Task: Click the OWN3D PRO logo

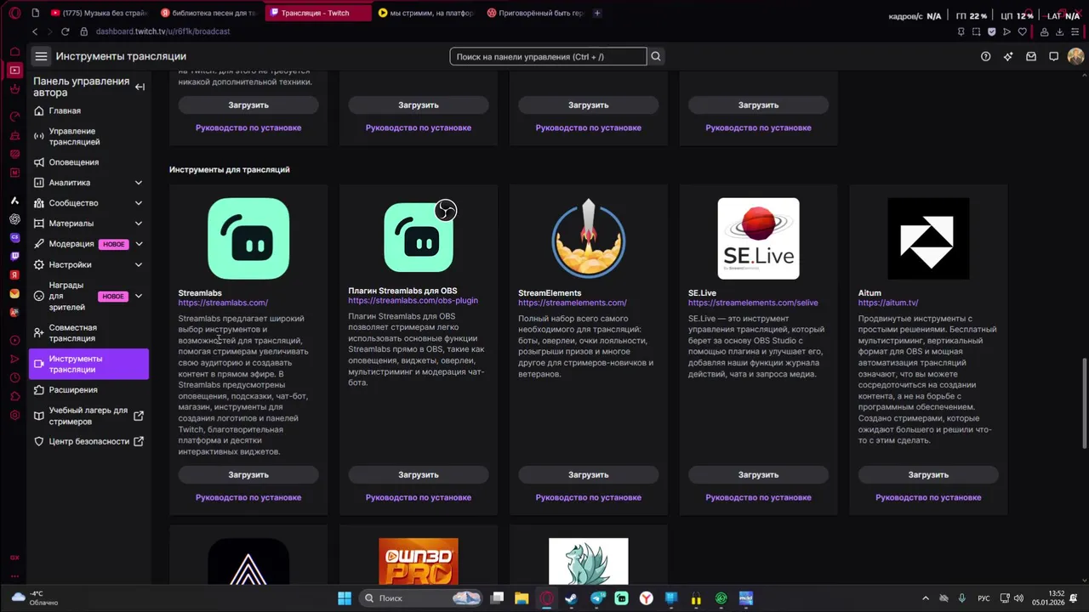Action: 419,561
